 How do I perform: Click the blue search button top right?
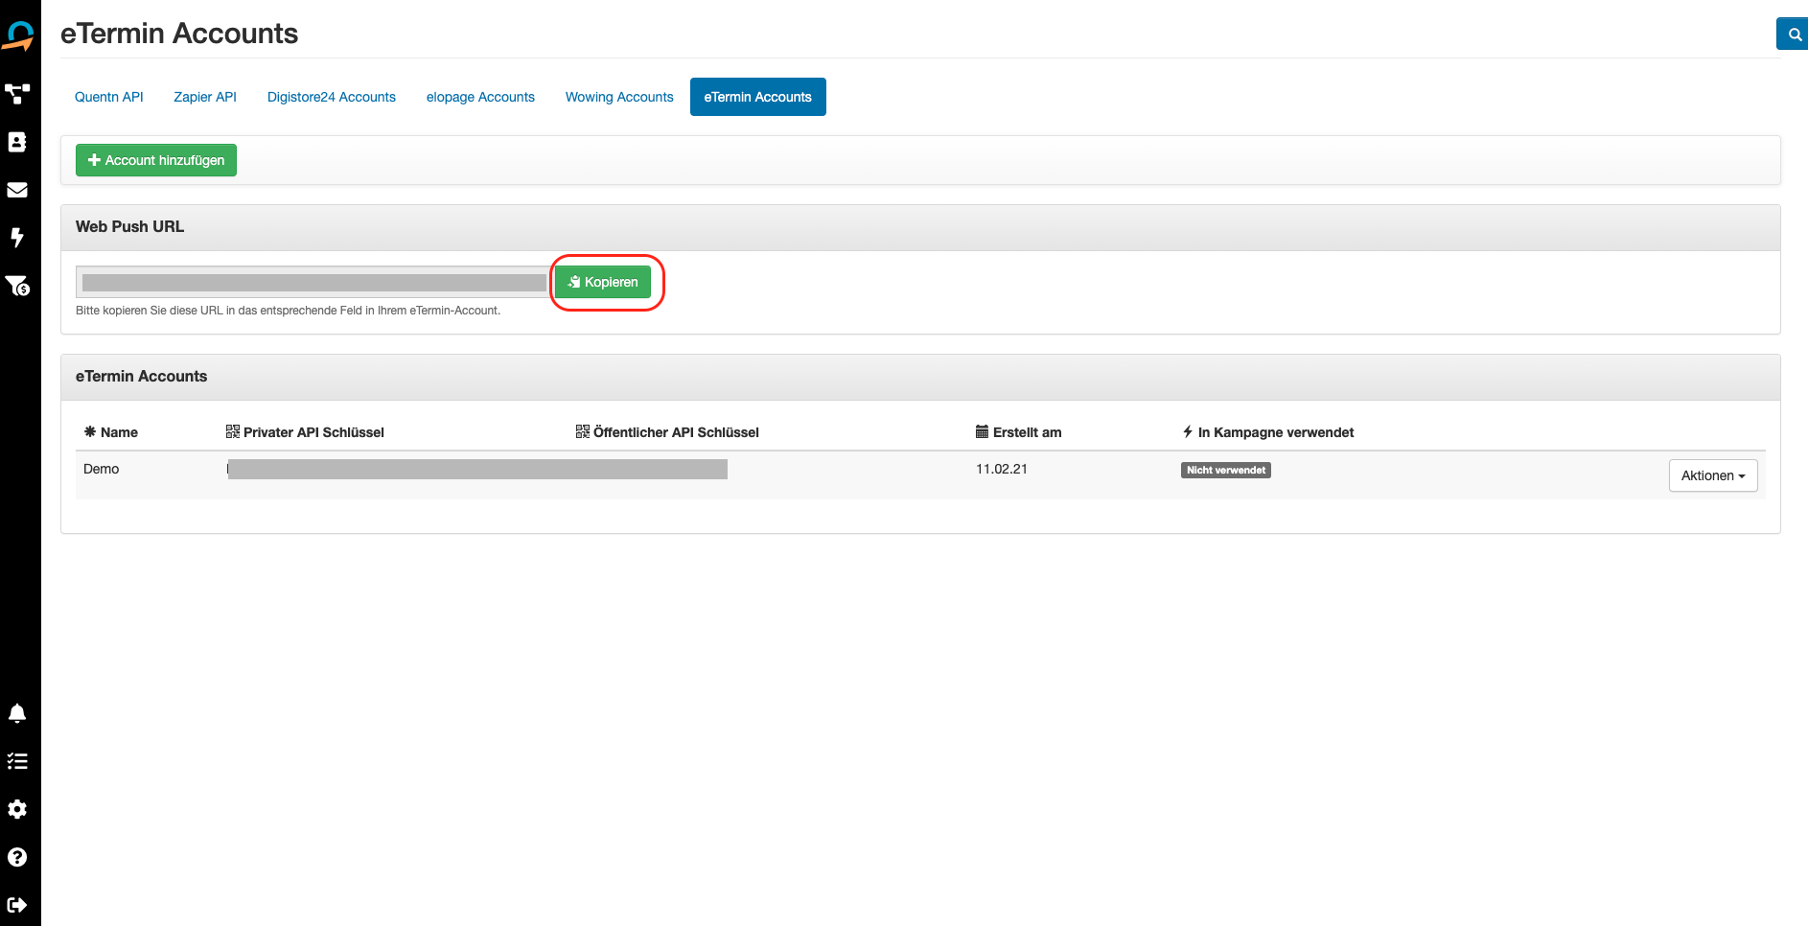pyautogui.click(x=1793, y=34)
